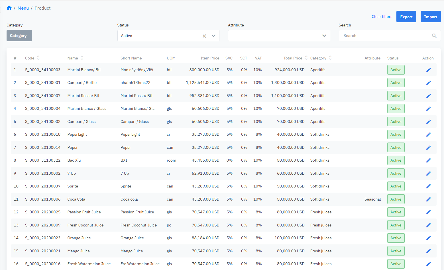This screenshot has width=444, height=270.
Task: Edit the Bạc Xỉu product
Action: [428, 160]
